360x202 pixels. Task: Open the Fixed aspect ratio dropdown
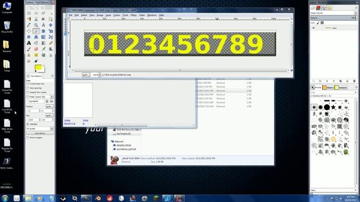coord(52,97)
